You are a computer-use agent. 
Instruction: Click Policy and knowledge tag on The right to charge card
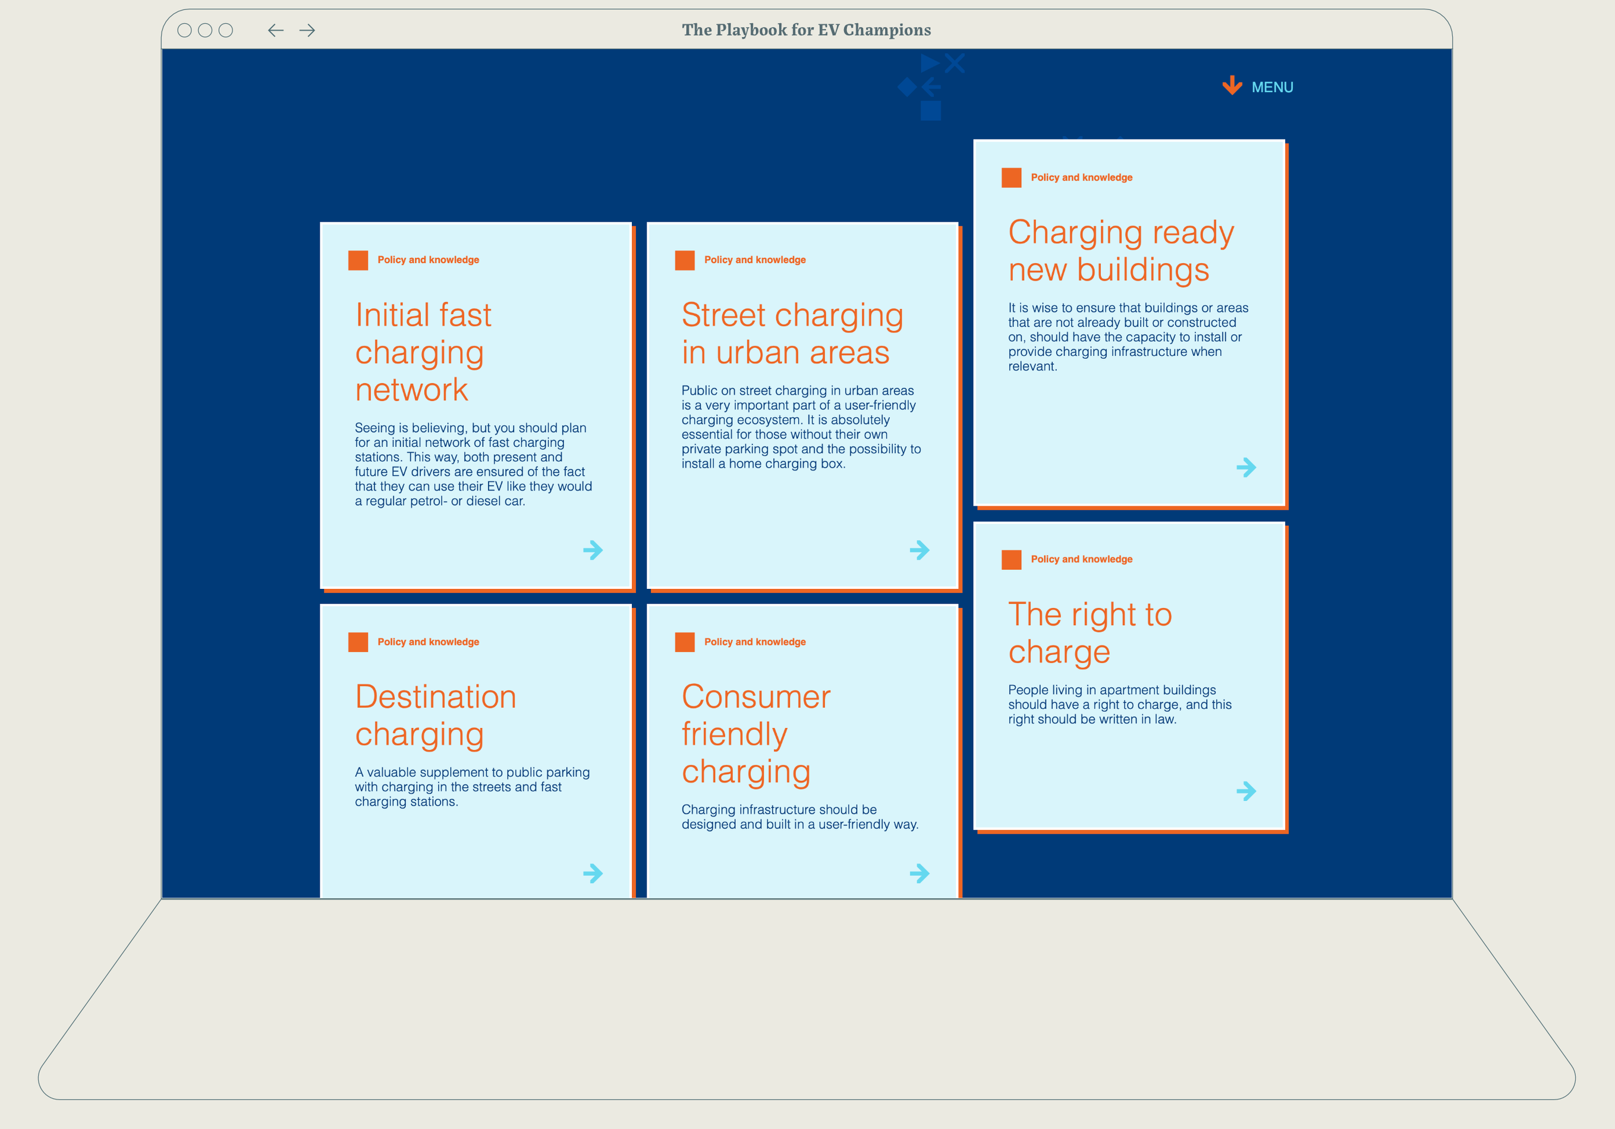coord(1082,560)
